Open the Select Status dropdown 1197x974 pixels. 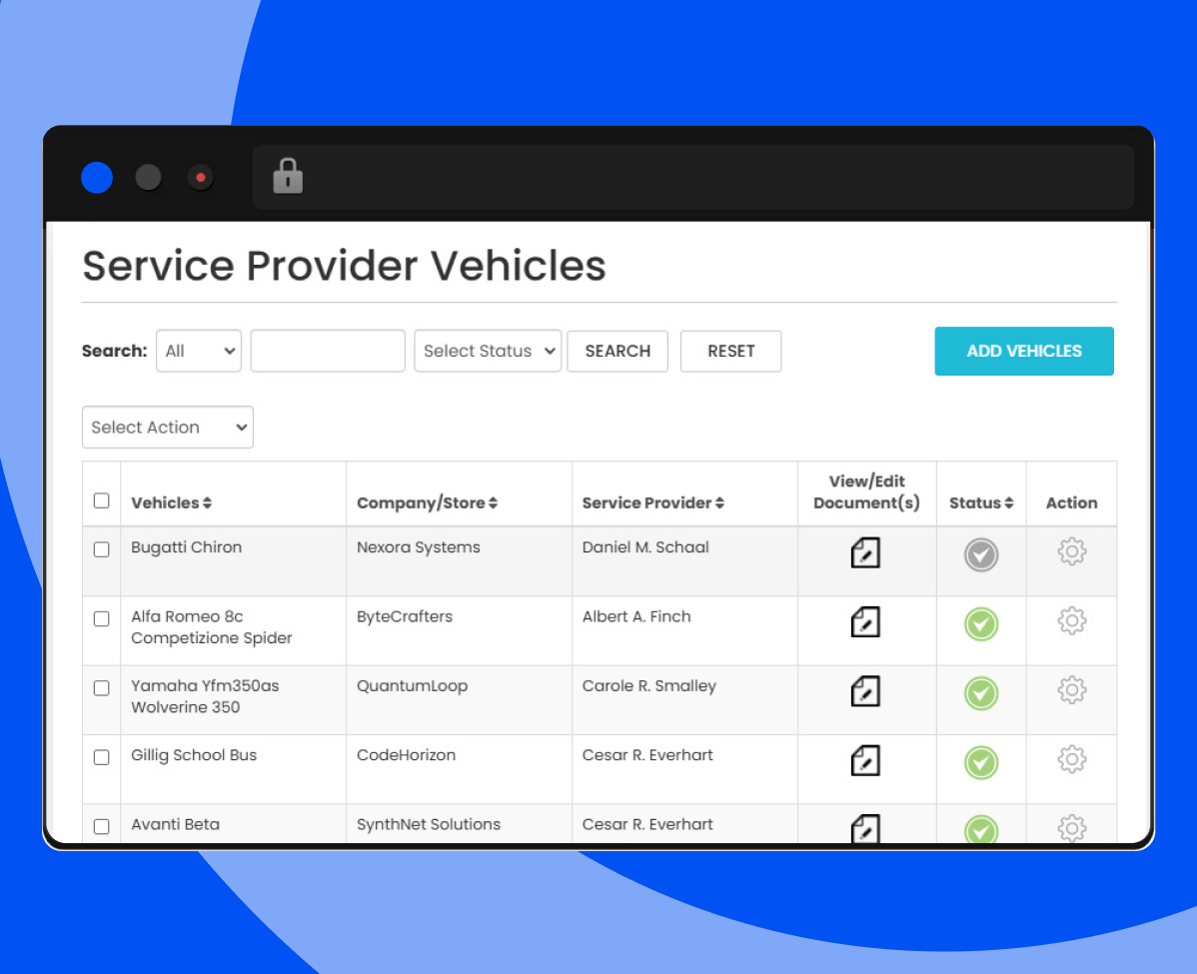click(x=488, y=351)
